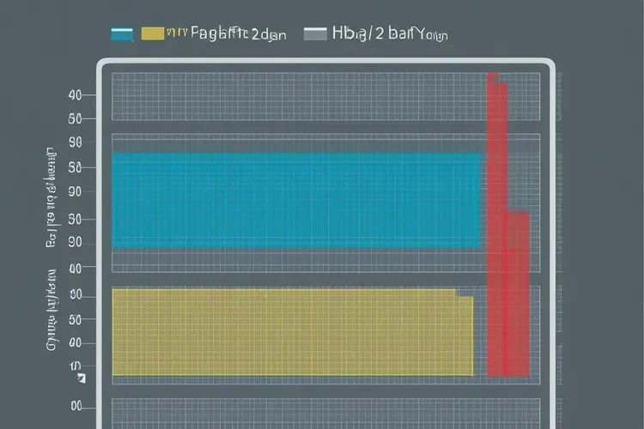Click the tall red vertical bar

point(495,225)
